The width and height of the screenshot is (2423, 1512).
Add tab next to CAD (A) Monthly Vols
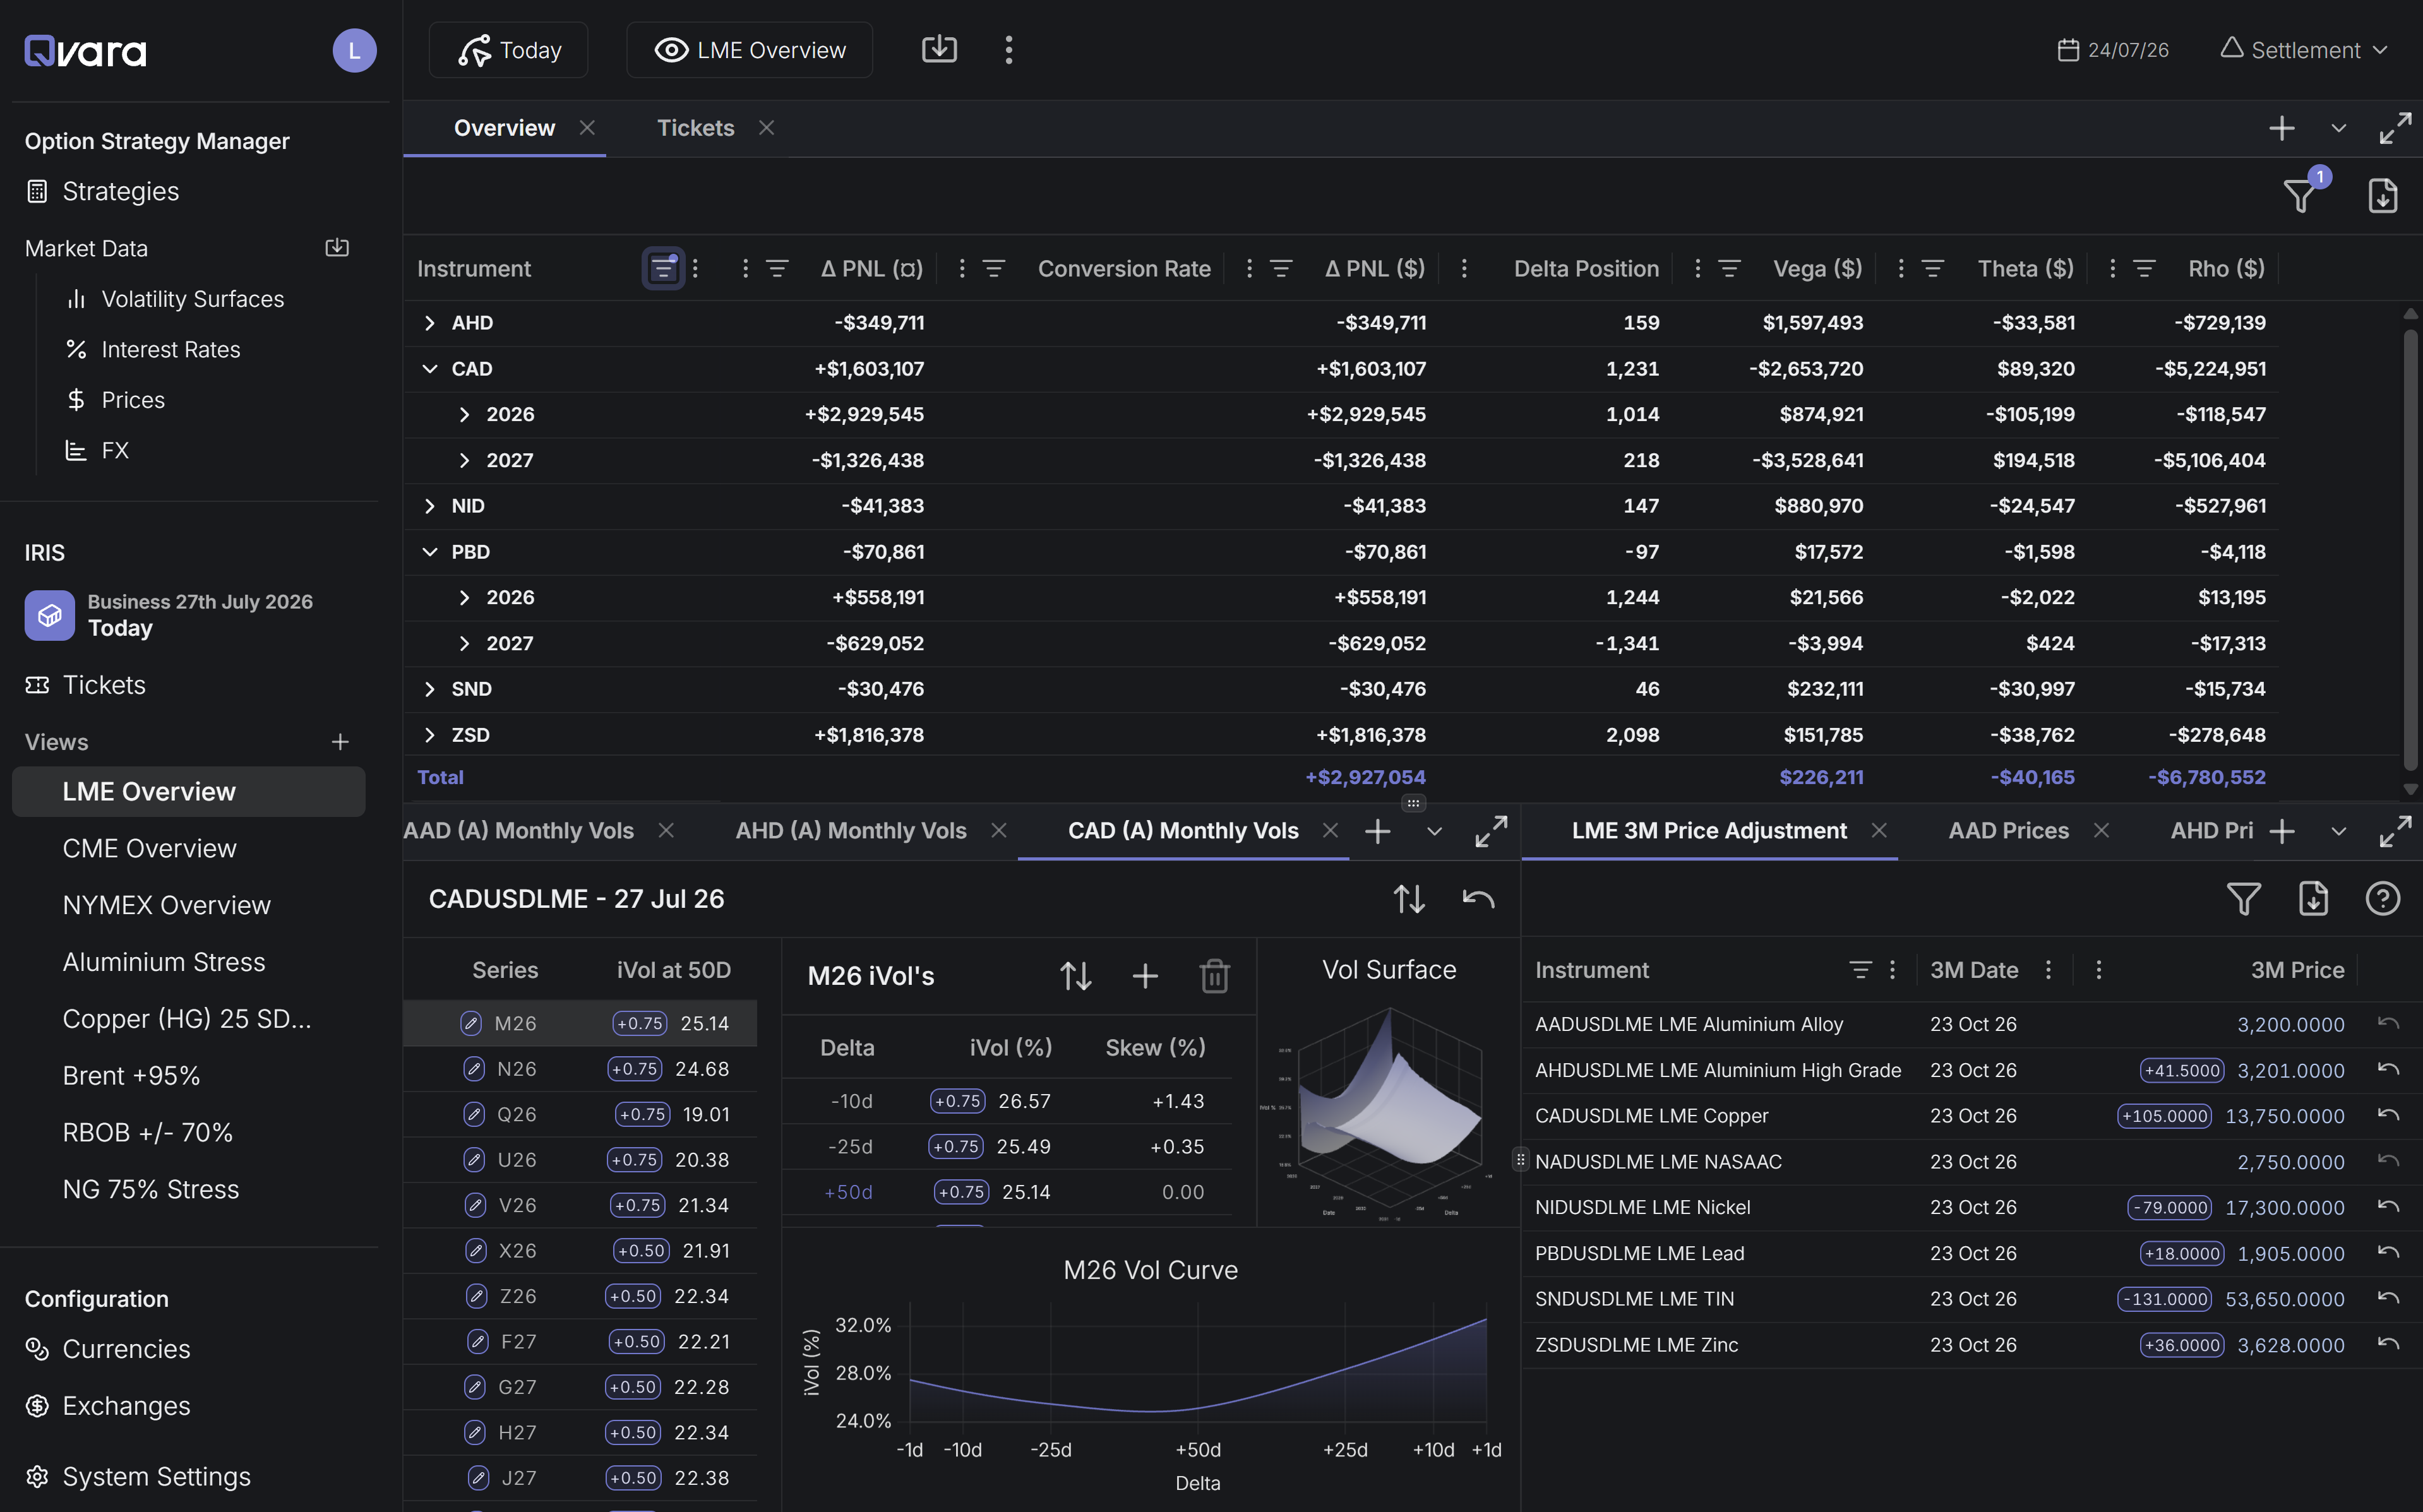(x=1378, y=831)
